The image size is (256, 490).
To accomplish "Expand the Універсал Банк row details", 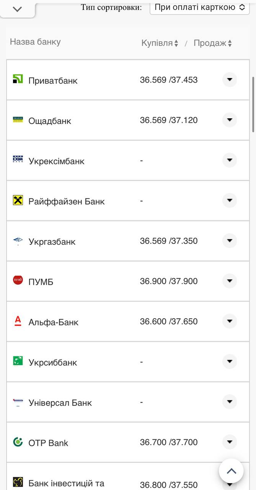I will pyautogui.click(x=230, y=402).
